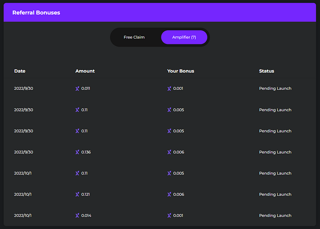Click token icon next to 0.006 bonus in 0.121 row
The image size is (320, 229).
pyautogui.click(x=169, y=195)
